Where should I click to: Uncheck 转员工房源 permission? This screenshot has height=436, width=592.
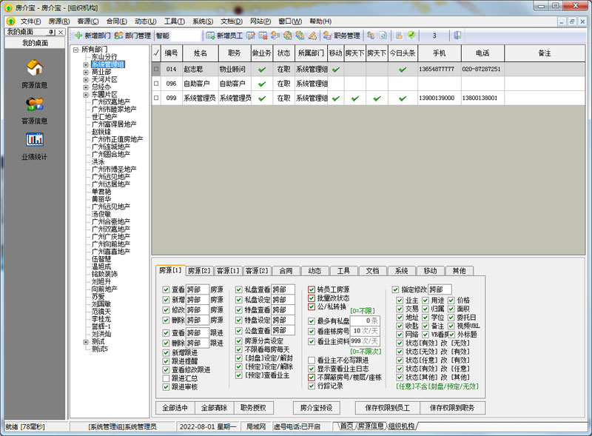312,289
